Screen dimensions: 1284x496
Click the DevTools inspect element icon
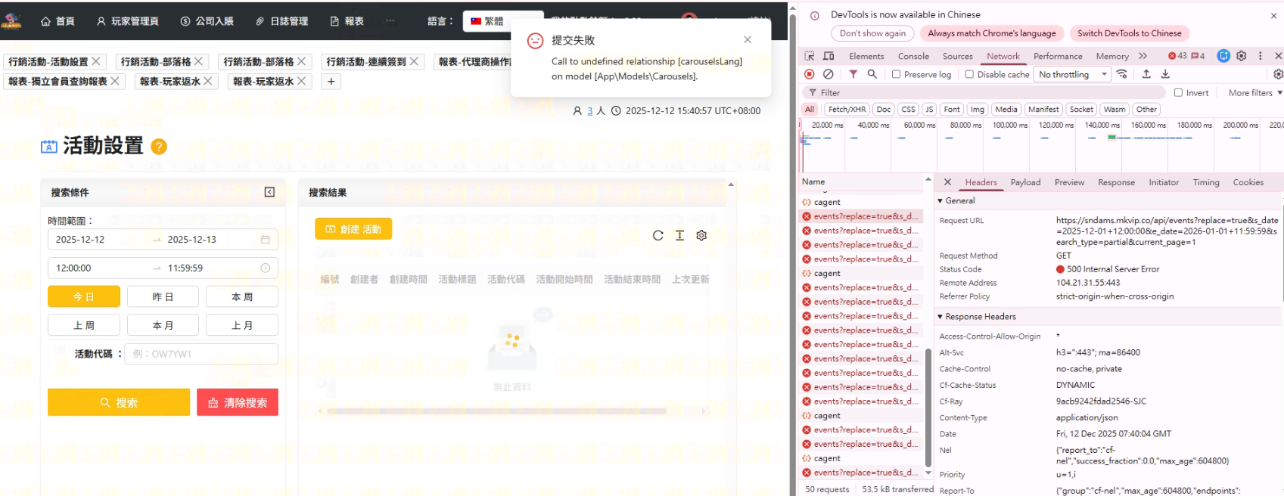[809, 56]
